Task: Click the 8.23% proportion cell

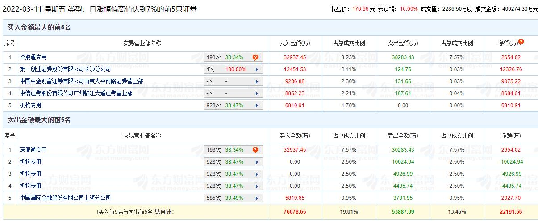Action: point(349,57)
